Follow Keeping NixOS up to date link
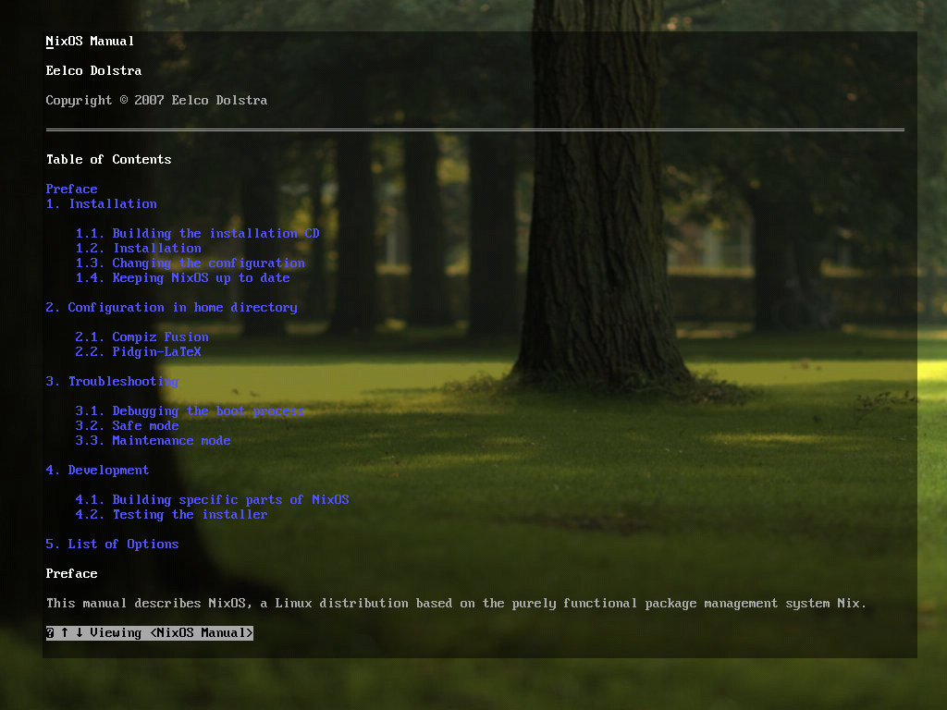The image size is (947, 710). click(x=182, y=277)
